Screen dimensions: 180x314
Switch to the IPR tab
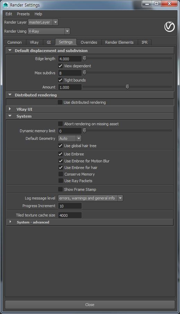point(144,42)
